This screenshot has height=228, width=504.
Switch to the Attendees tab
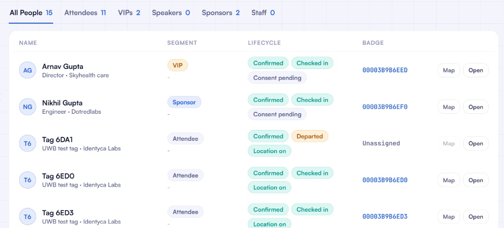pyautogui.click(x=85, y=13)
